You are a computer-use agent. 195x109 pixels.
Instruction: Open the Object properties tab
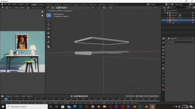point(163,65)
